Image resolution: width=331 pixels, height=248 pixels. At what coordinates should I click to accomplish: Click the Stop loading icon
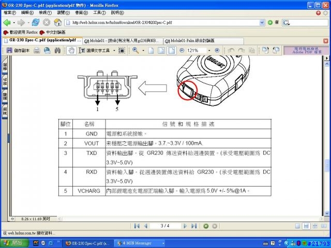(x=47, y=22)
